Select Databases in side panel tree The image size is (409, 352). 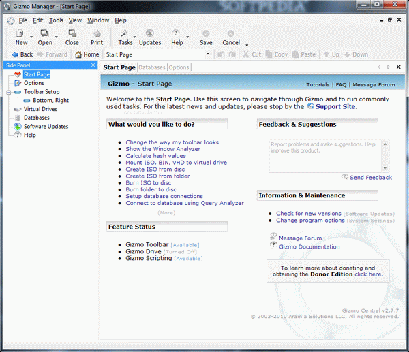click(37, 118)
